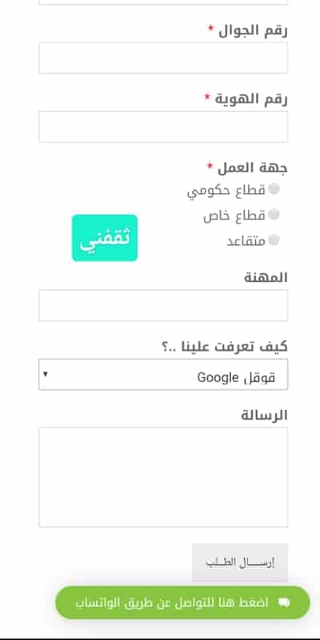Tap the green WhatsApp contact button
Image resolution: width=320 pixels, height=640 pixels.
(x=182, y=602)
